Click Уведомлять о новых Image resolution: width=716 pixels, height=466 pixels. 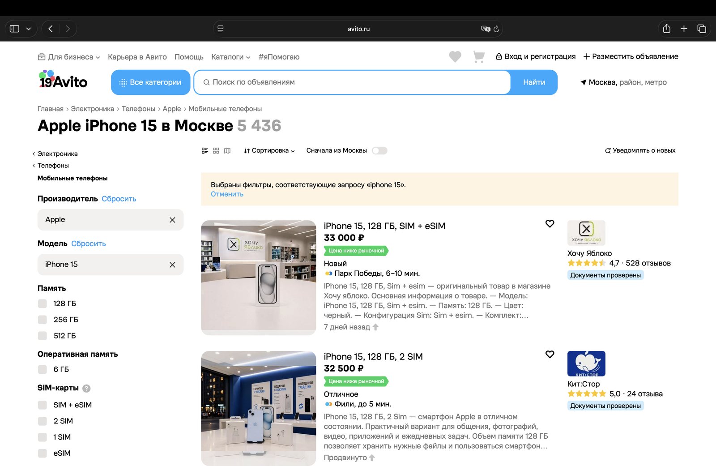pyautogui.click(x=640, y=150)
